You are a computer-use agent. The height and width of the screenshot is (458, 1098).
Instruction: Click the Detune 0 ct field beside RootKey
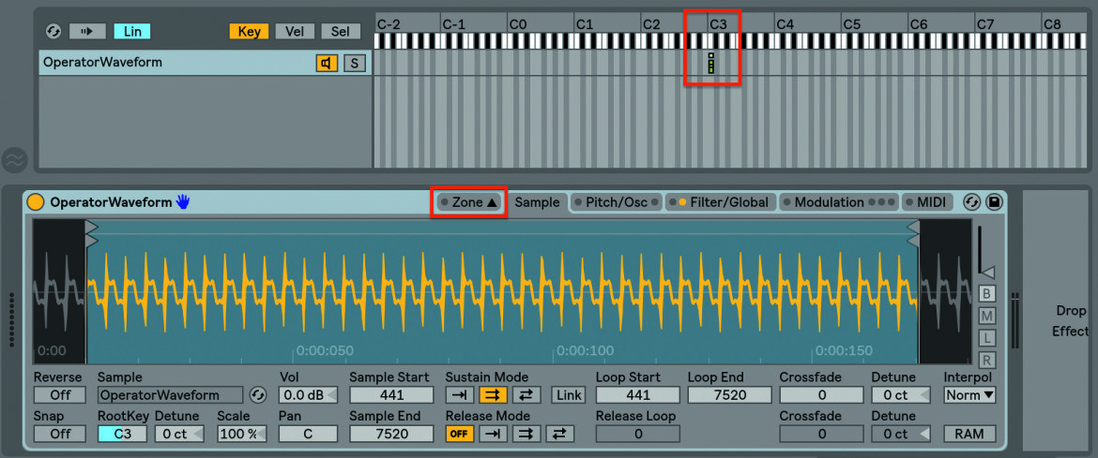click(x=179, y=434)
